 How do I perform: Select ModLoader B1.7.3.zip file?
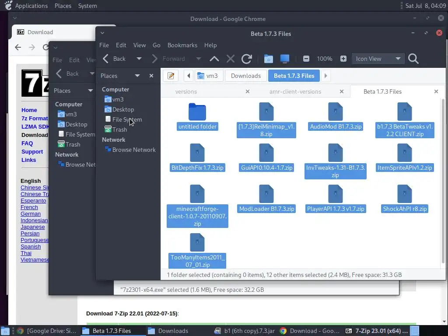click(x=266, y=199)
